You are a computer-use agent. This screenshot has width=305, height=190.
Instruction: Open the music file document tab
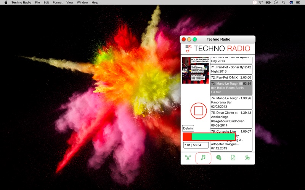click(233, 157)
